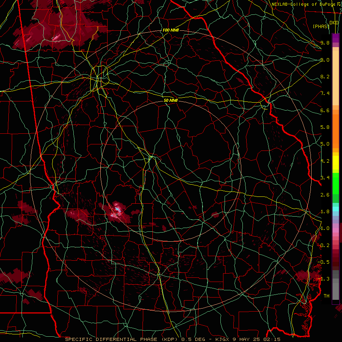342x342 pixels.
Task: Click the 9 MAY 25 02:15 timestamp
Action: pyautogui.click(x=257, y=339)
